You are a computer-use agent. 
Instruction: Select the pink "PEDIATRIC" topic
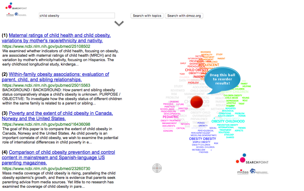(171, 117)
